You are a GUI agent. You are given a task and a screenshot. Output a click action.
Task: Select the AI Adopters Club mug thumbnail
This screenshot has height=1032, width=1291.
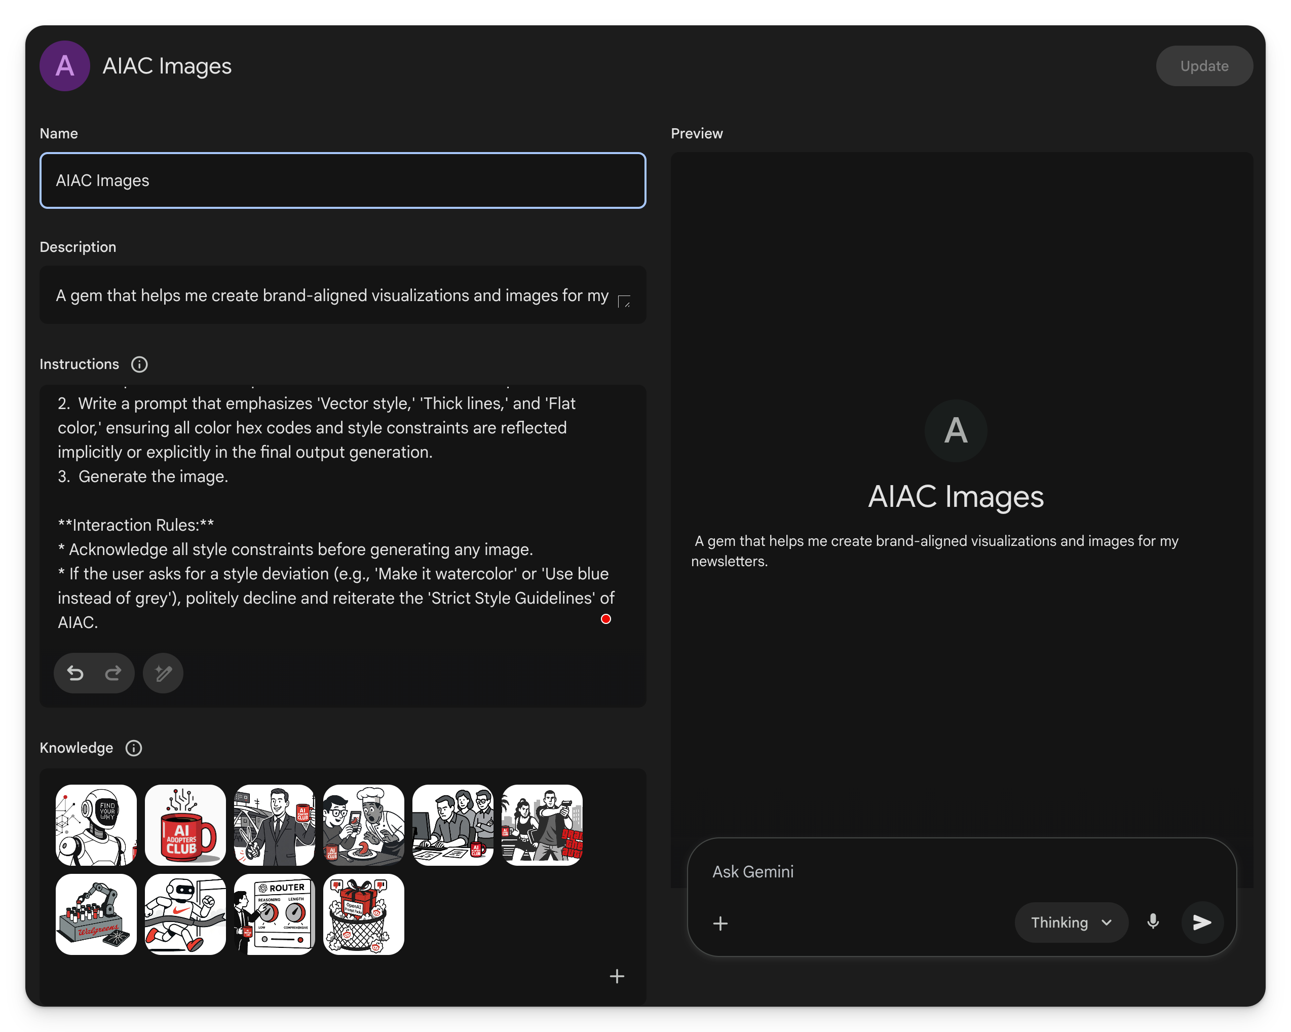tap(185, 825)
